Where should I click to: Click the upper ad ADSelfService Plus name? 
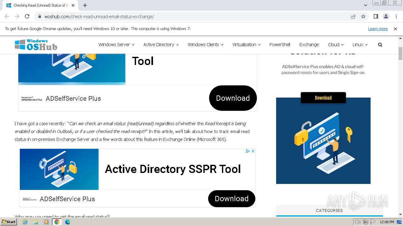73,99
